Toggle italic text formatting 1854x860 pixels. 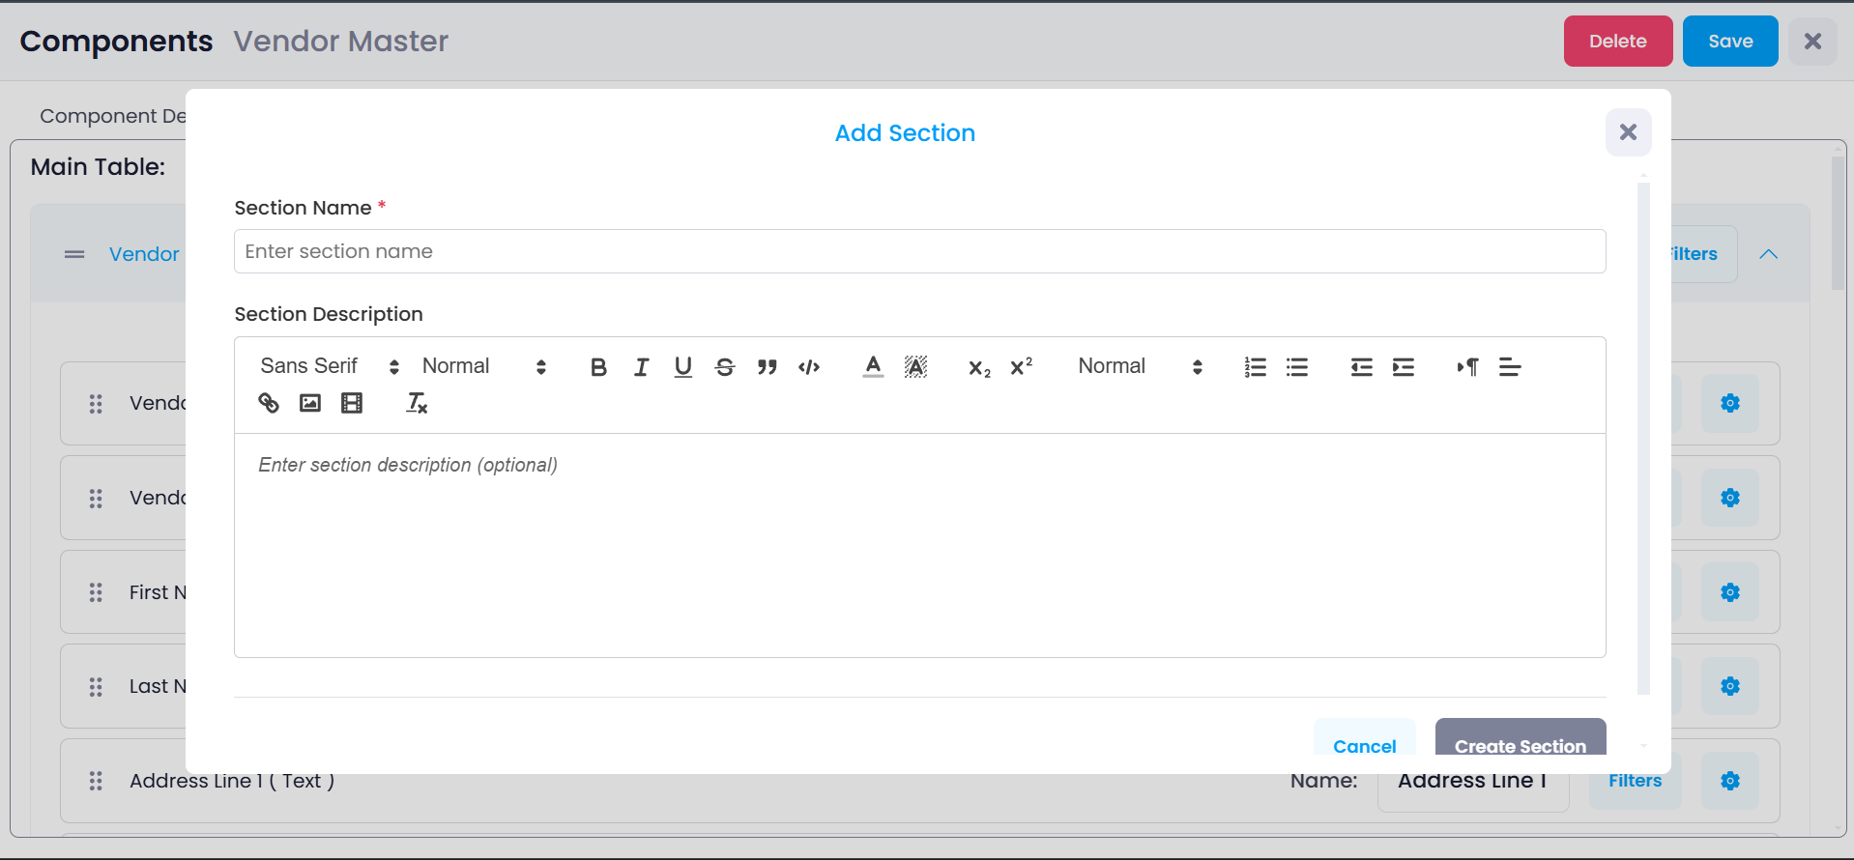(641, 367)
